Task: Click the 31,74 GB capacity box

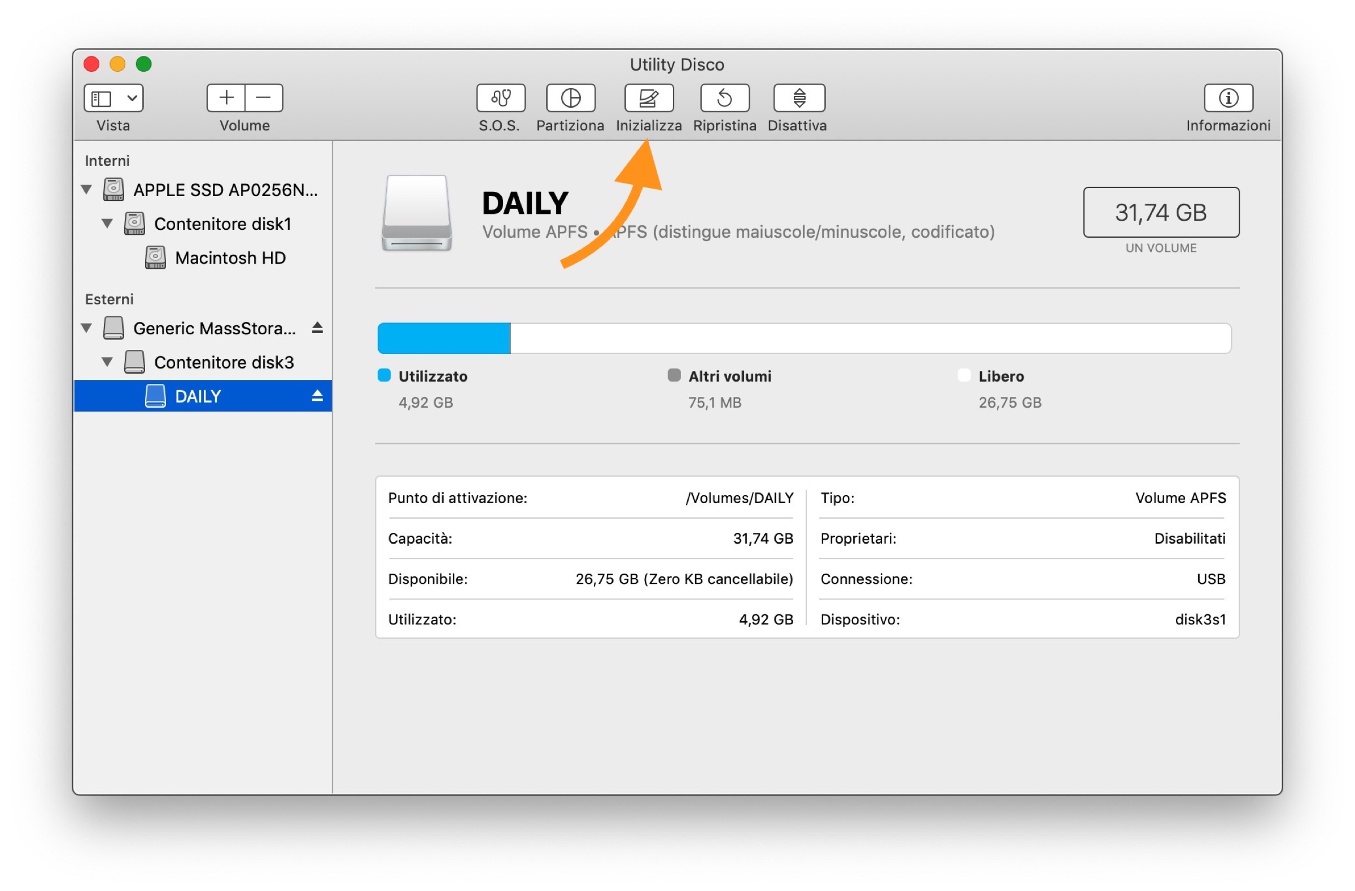Action: click(1161, 212)
